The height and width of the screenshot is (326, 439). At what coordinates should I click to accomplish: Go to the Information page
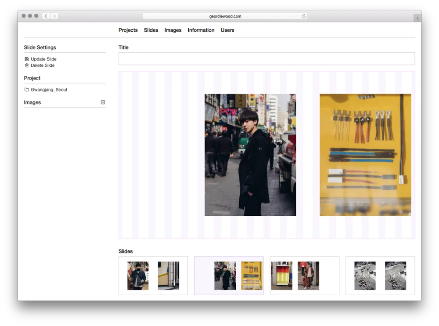click(x=201, y=30)
